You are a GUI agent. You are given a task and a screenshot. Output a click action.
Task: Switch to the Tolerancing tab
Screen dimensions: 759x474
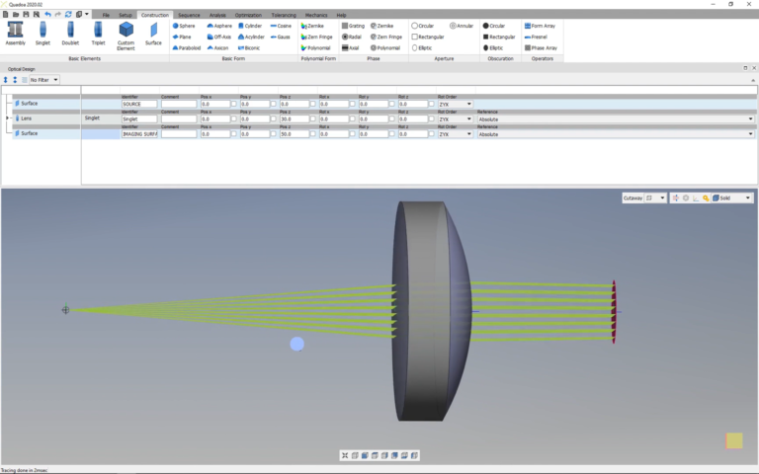[x=284, y=15]
